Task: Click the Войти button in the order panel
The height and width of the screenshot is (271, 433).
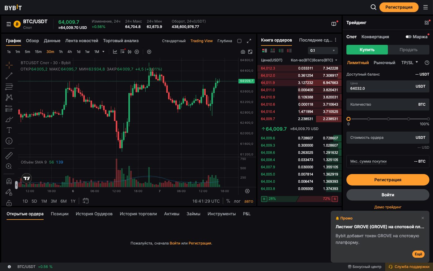Action: (x=388, y=195)
